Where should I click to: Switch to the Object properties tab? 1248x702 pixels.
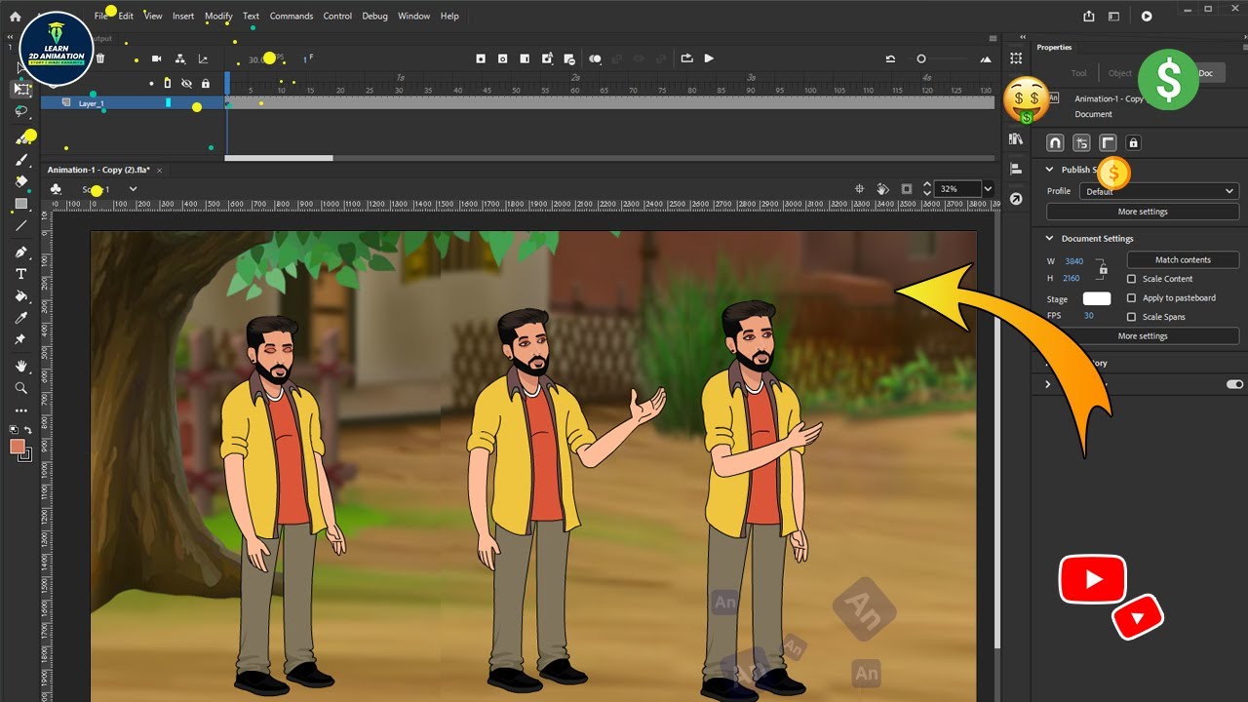[x=1120, y=73]
